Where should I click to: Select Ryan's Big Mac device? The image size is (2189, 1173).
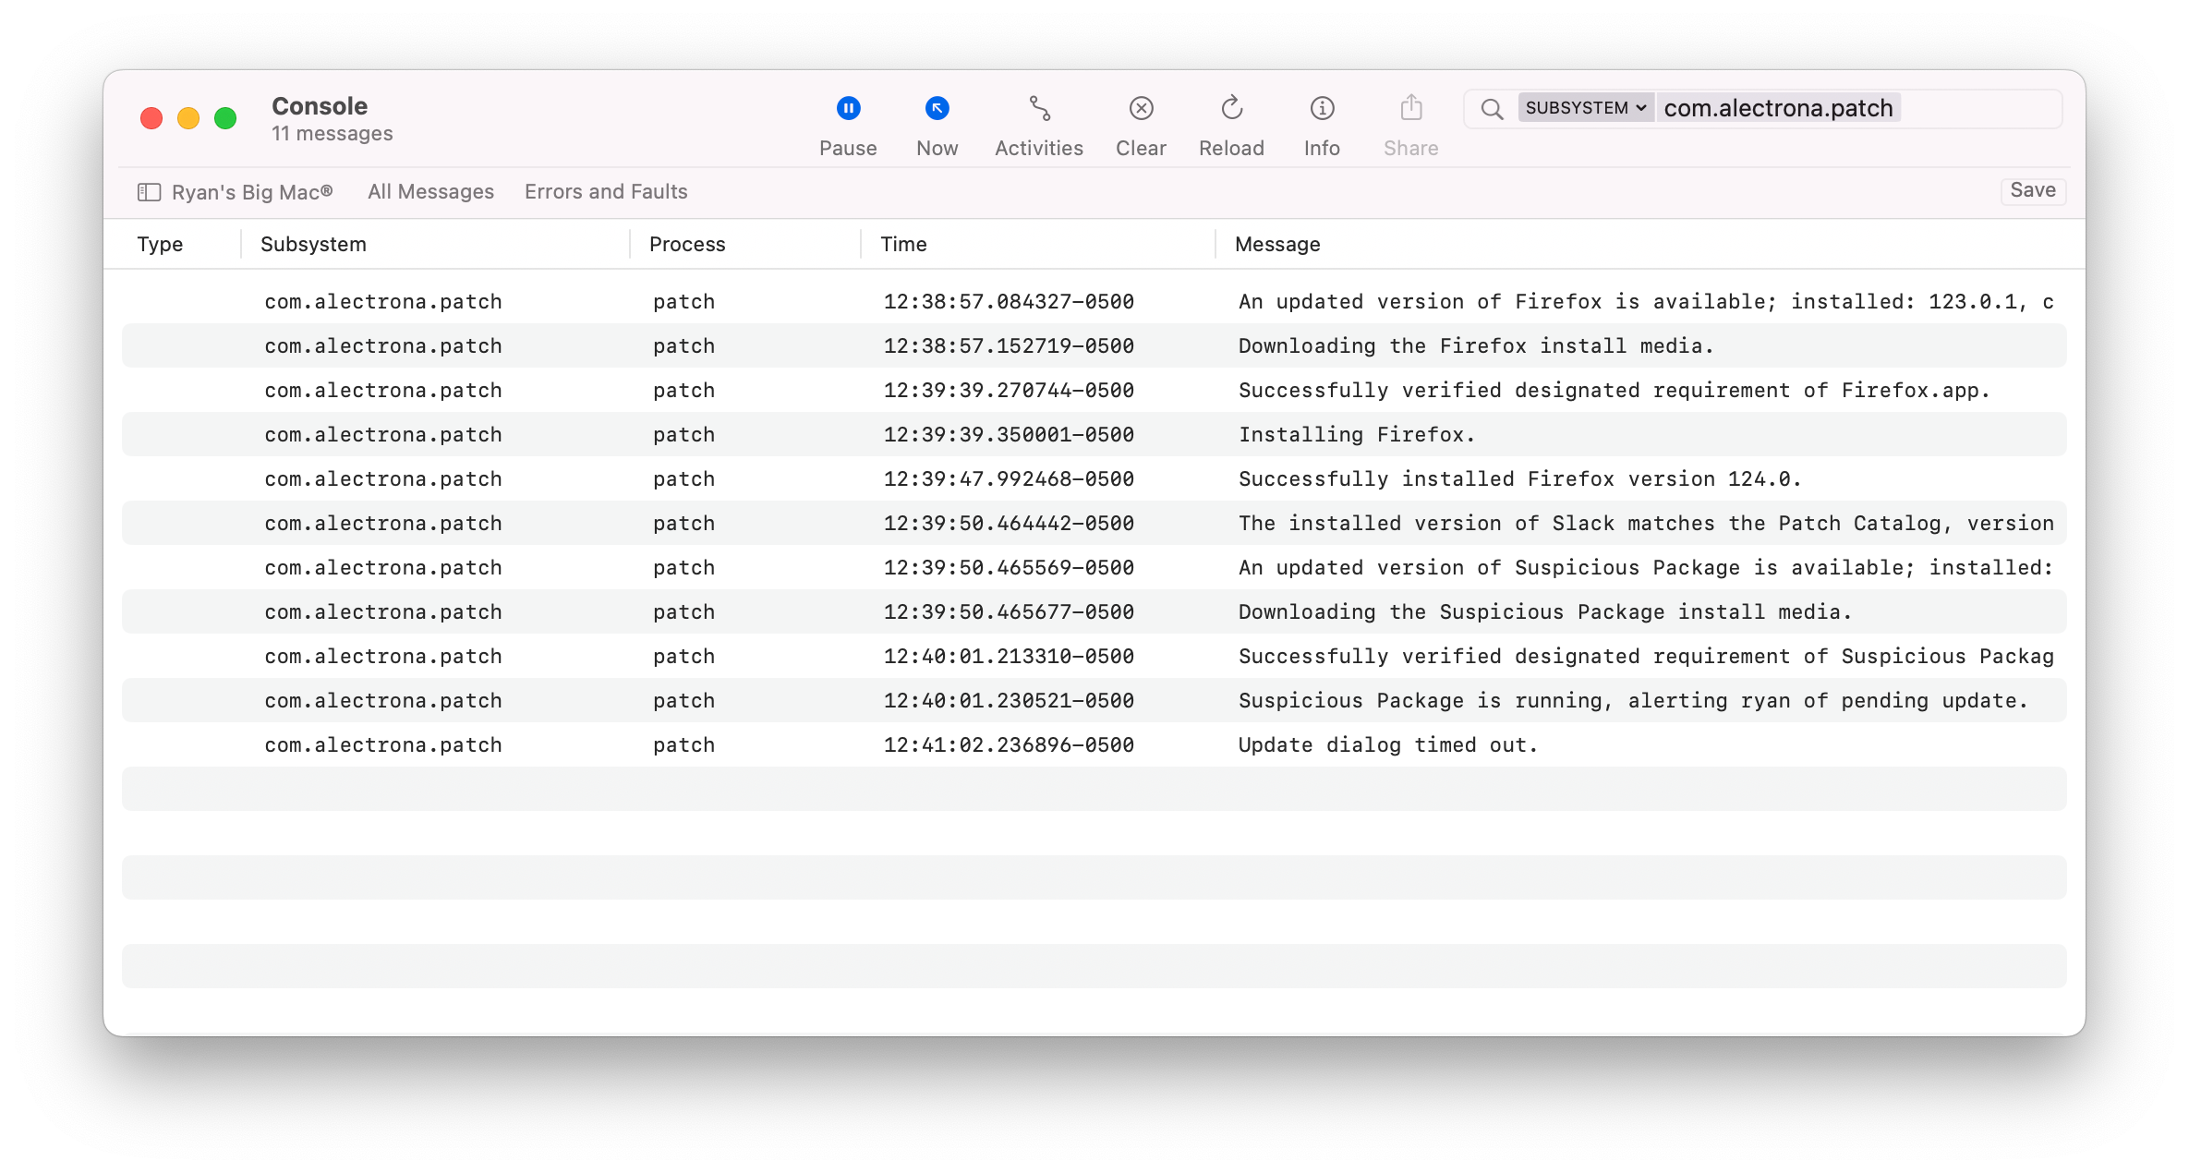(x=251, y=192)
